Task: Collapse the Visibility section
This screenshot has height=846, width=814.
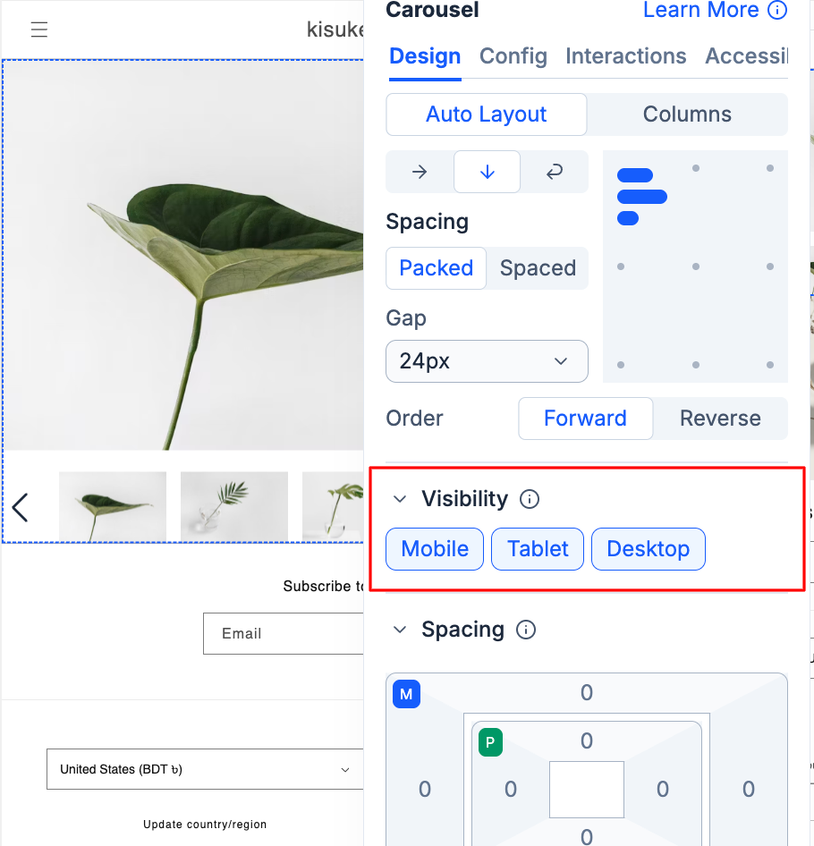Action: click(x=400, y=499)
